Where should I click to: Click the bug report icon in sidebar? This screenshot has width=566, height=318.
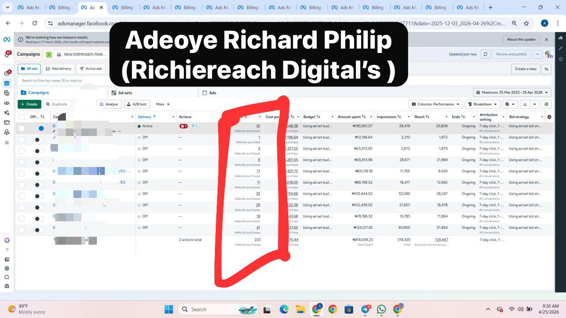(x=7, y=286)
